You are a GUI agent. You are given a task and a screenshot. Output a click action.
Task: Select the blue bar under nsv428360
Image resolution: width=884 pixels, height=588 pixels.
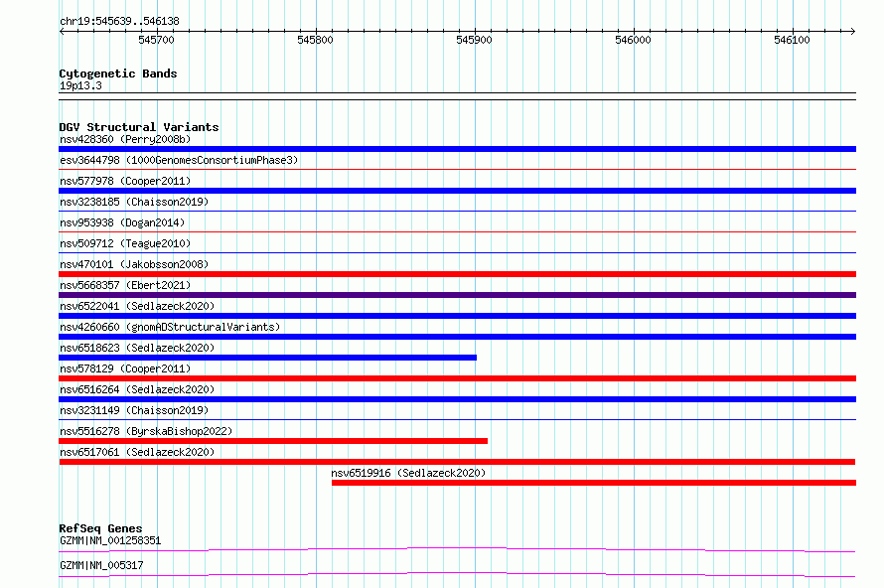[x=457, y=149]
